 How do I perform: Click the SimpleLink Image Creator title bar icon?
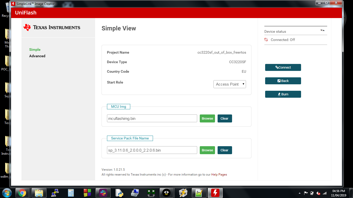click(13, 4)
